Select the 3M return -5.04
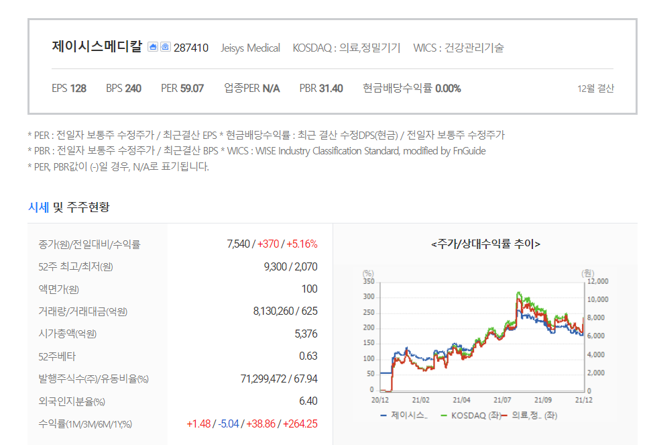This screenshot has width=649, height=445. 229,424
